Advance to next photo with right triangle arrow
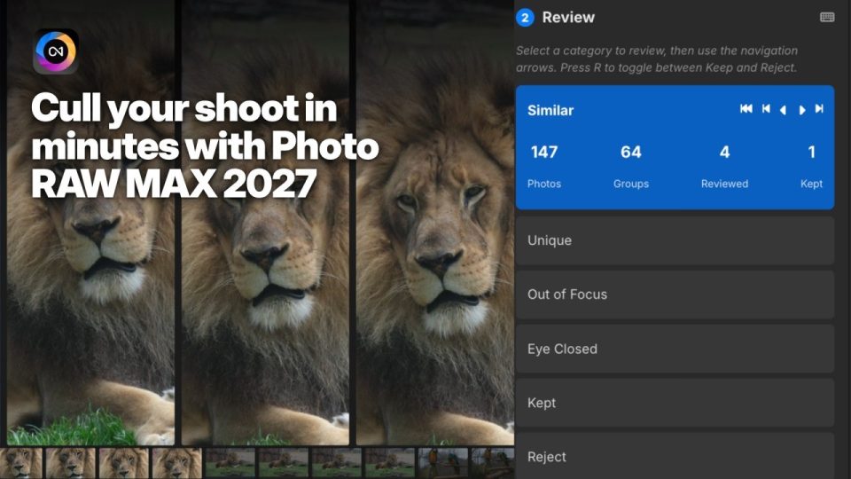Viewport: 851px width, 479px height. click(801, 110)
